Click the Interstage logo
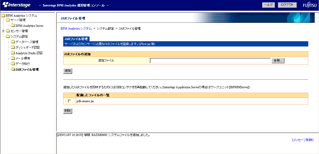Screen dimensions: 319x154 16,5
